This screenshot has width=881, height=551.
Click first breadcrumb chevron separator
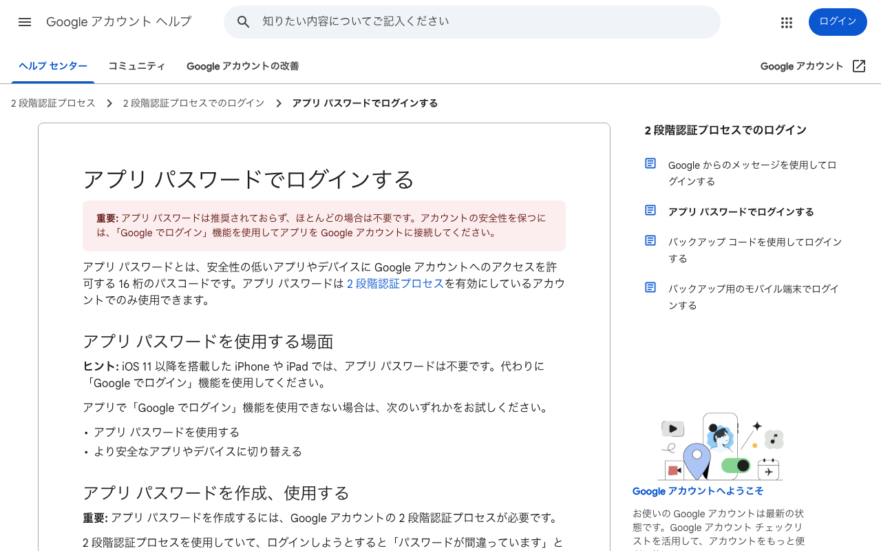click(x=109, y=103)
